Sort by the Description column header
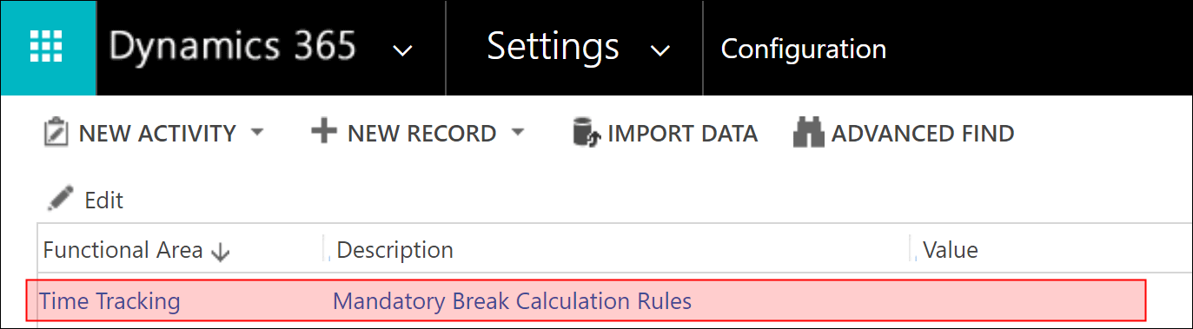The height and width of the screenshot is (329, 1193). coord(394,251)
